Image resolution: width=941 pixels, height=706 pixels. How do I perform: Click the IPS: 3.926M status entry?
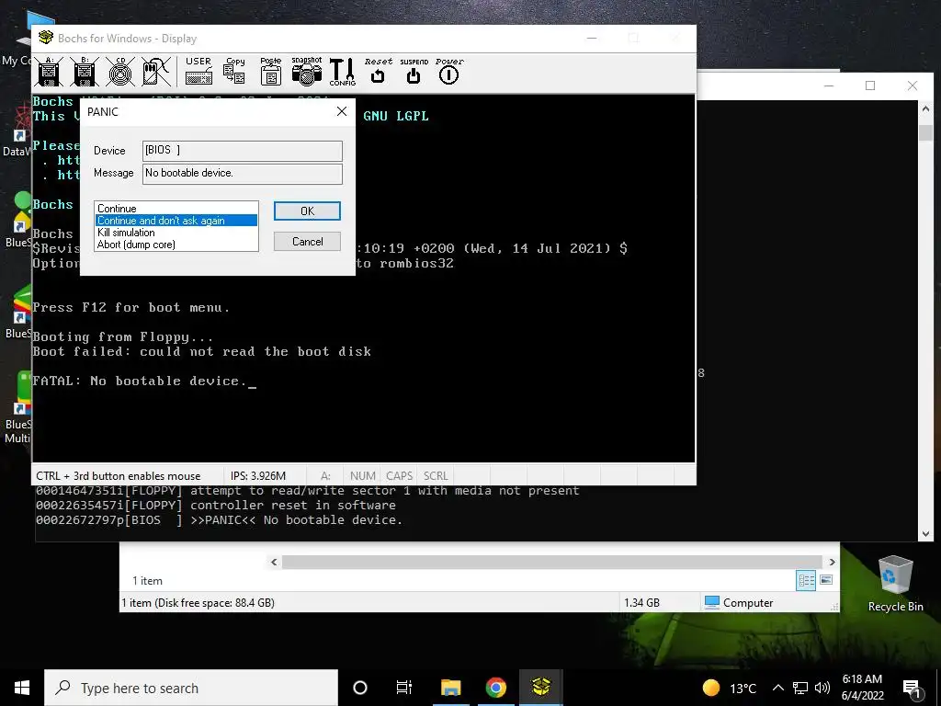click(258, 476)
